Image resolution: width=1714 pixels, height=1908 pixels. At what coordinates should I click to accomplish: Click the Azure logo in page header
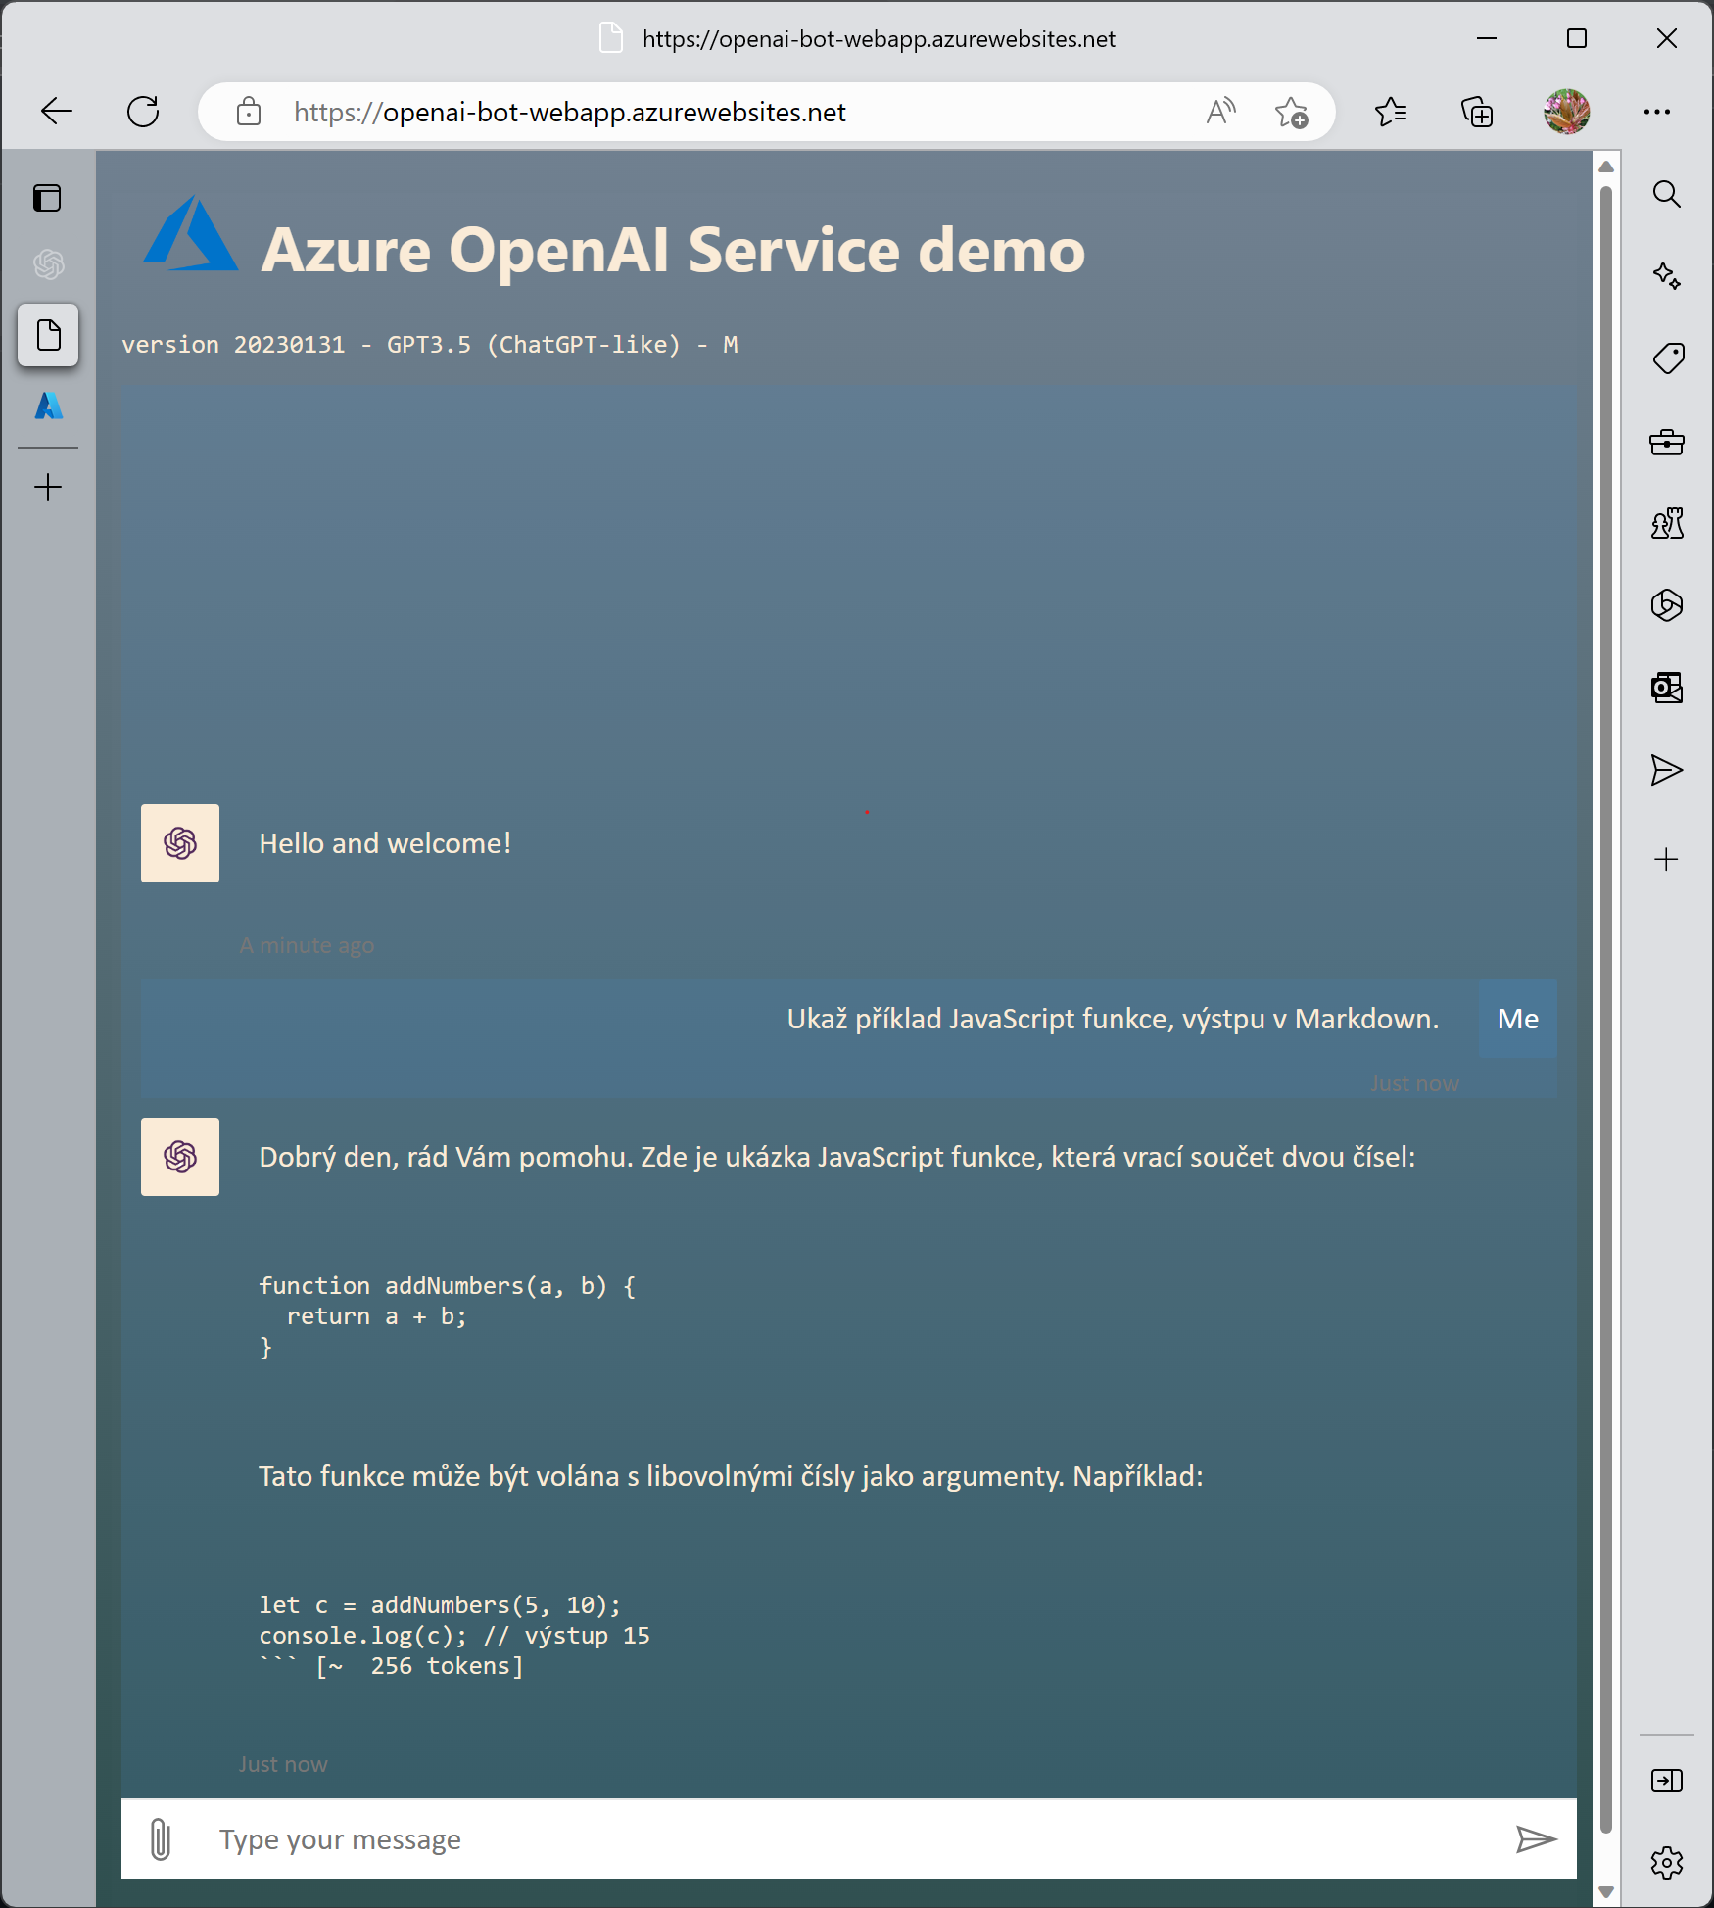(x=190, y=233)
